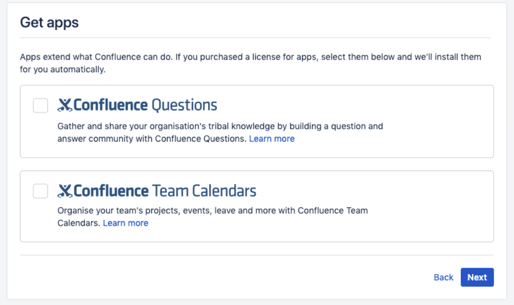Click the Get apps heading
Image resolution: width=514 pixels, height=305 pixels.
(49, 22)
